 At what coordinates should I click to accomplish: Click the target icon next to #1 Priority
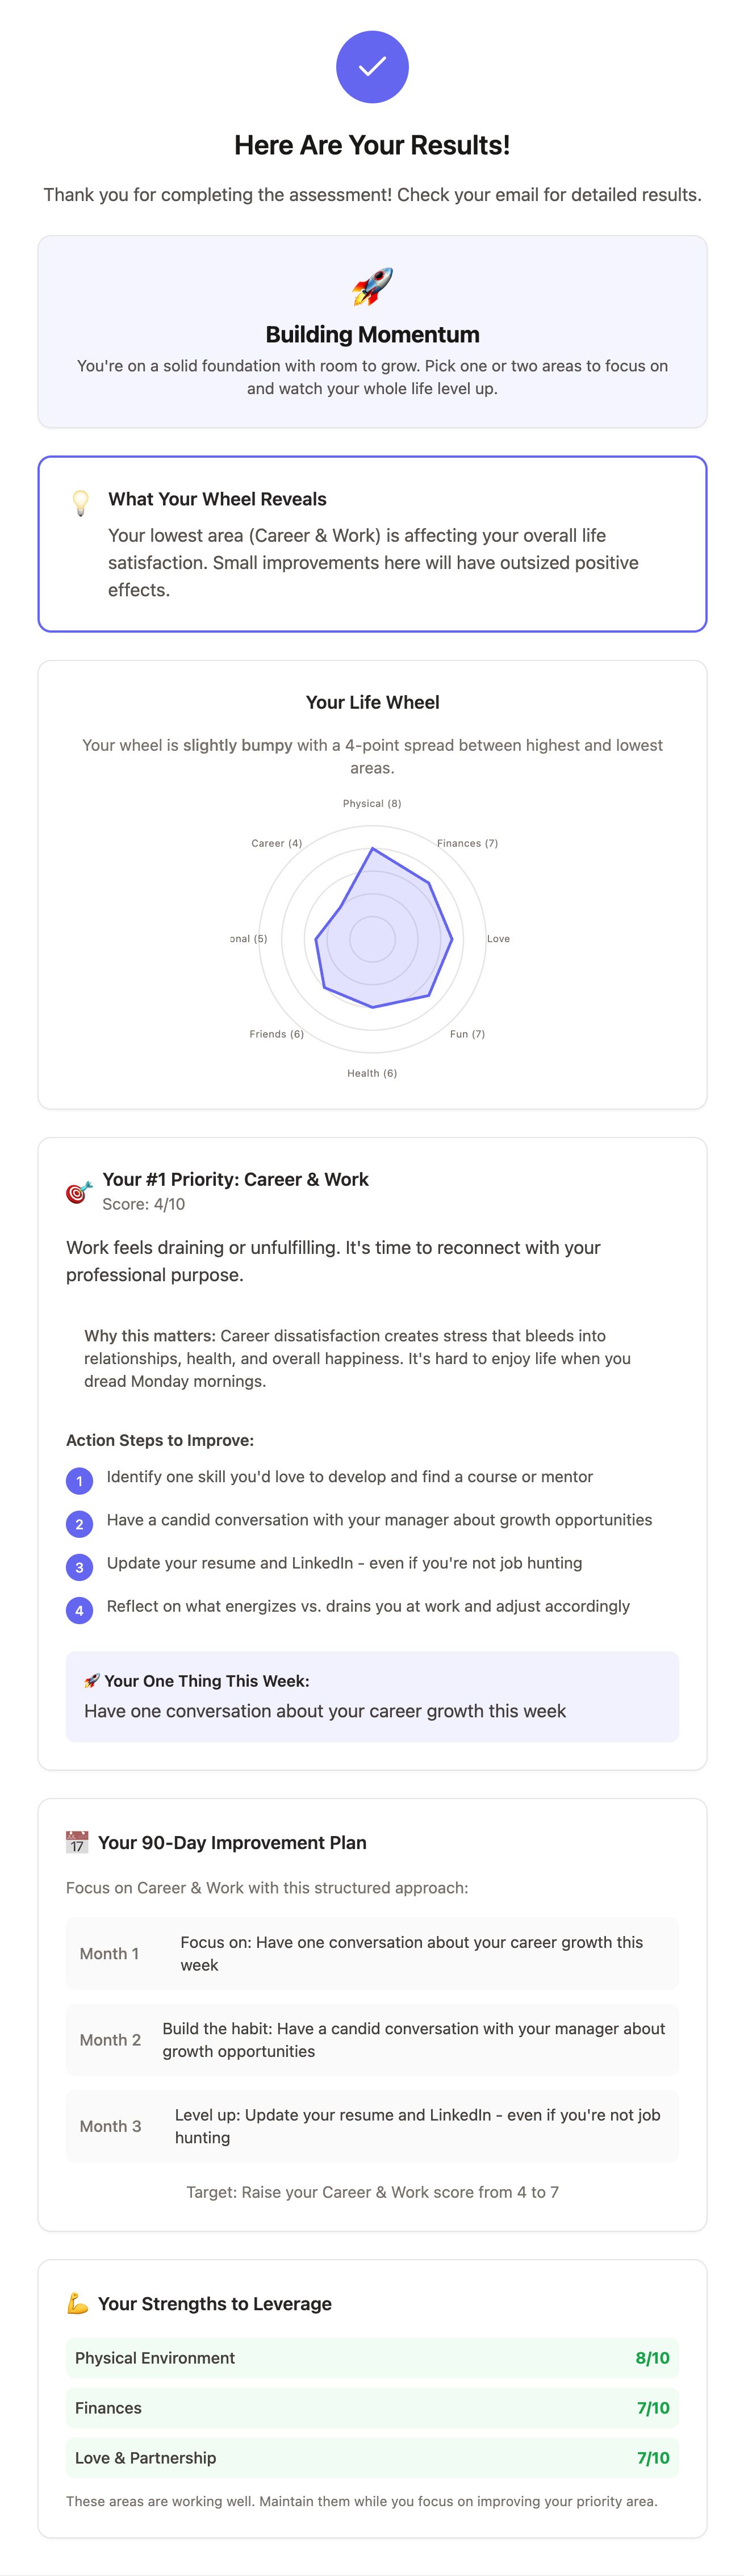pos(79,1191)
